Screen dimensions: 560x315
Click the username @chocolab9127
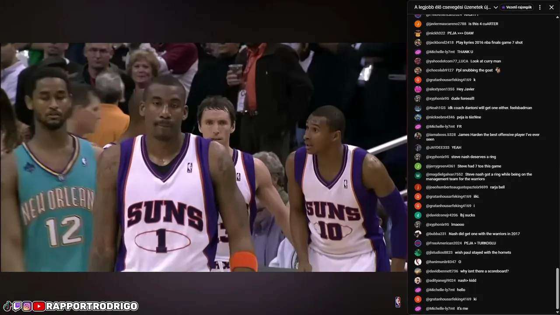440,70
